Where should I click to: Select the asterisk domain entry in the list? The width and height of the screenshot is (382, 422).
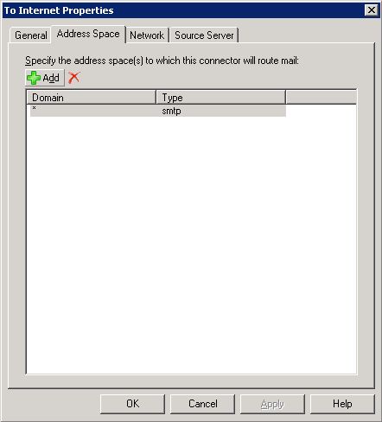click(34, 108)
